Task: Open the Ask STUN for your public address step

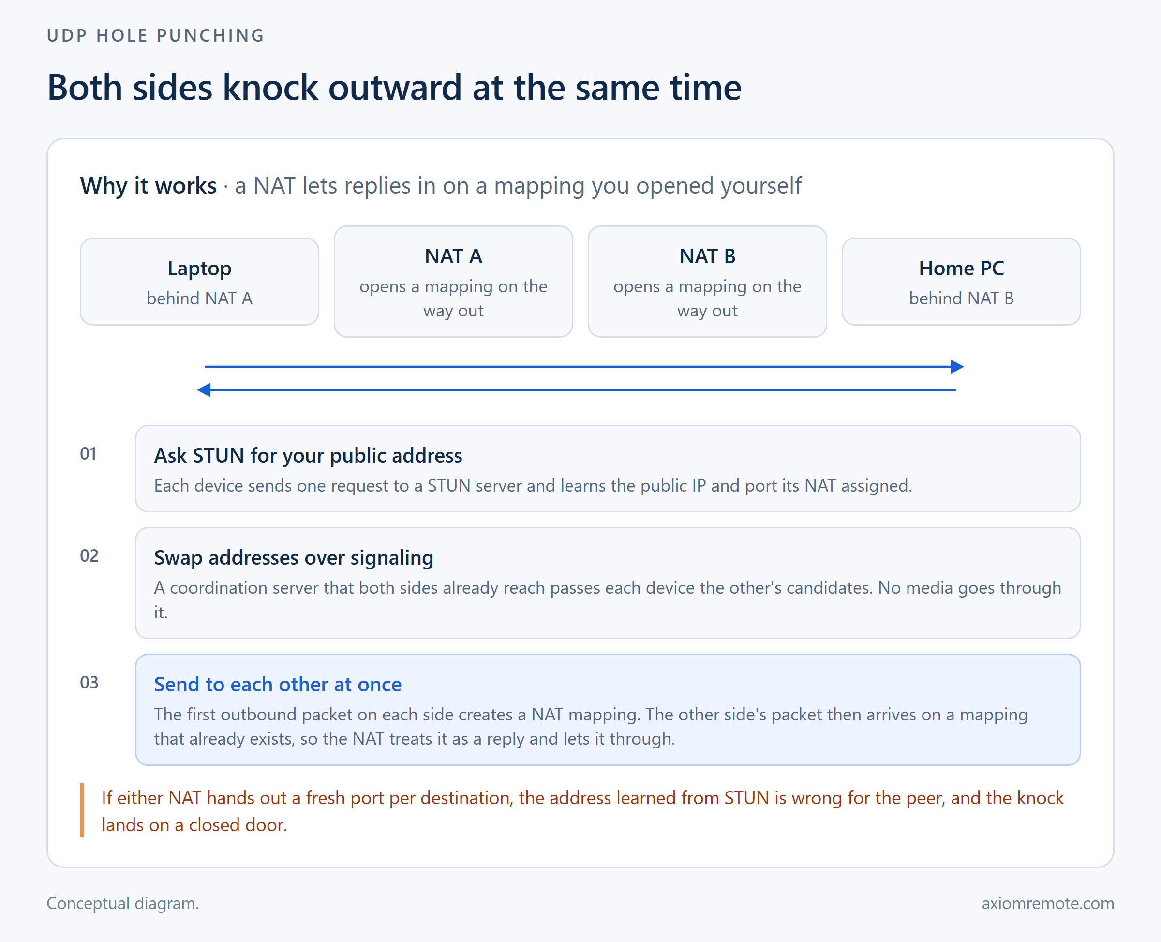Action: 608,468
